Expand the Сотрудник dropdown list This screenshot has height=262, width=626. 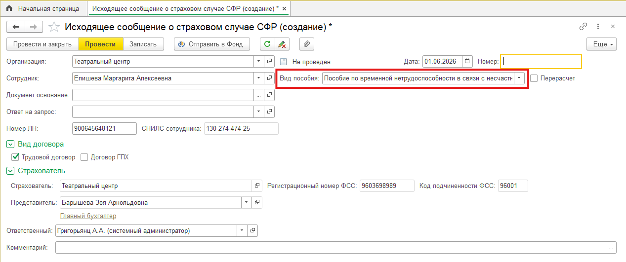click(x=259, y=78)
